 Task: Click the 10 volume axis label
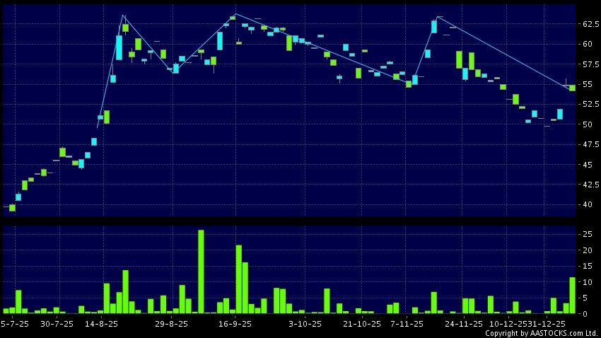point(586,282)
